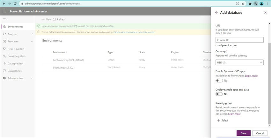Sort by Environment column header
Screen dimensions: 271x138
coord(60,52)
